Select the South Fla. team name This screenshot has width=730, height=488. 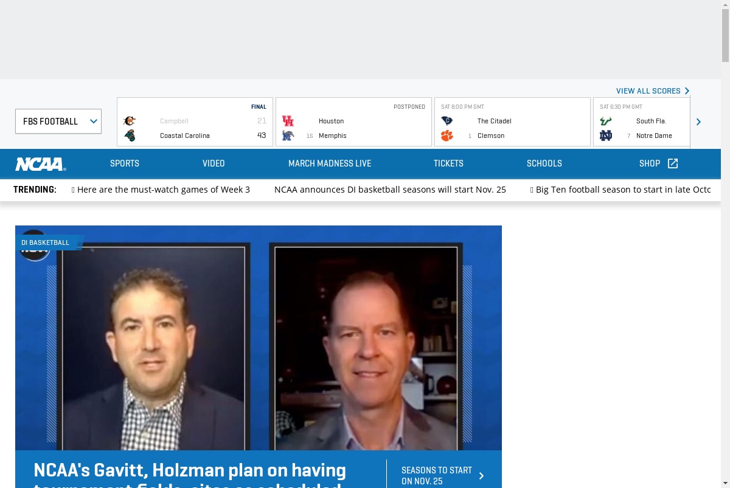[652, 121]
